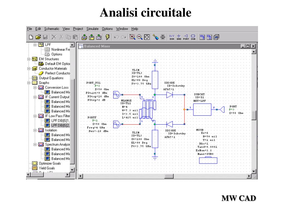Collapse the IF Low Pass Filter node
Viewport: 285px width, 213px height.
pyautogui.click(x=35, y=116)
